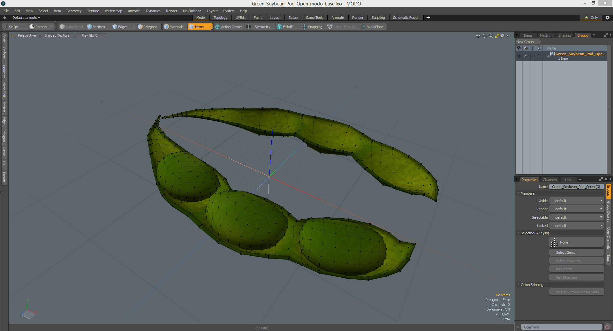Open the viewport settings gear
The height and width of the screenshot is (331, 613).
[x=502, y=36]
